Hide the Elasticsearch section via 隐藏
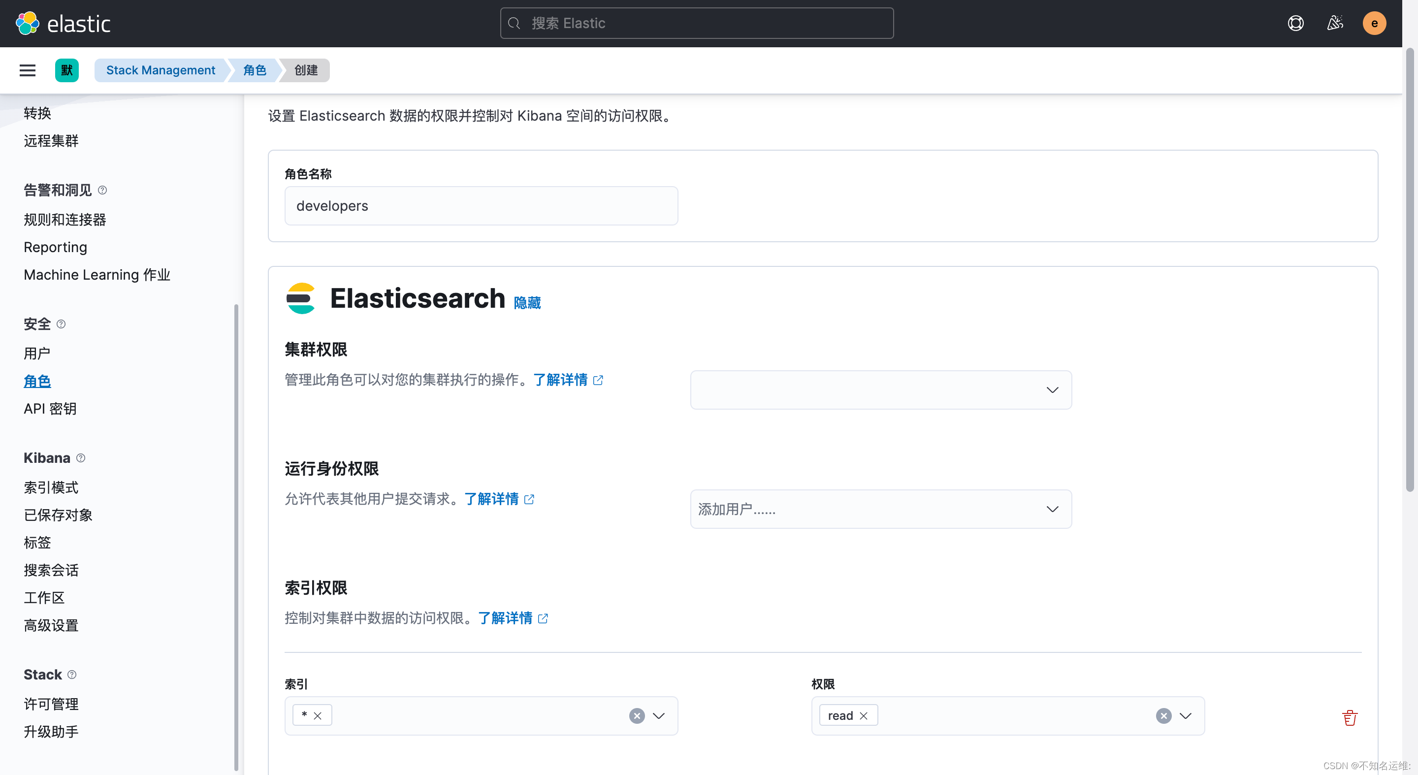 pos(527,303)
